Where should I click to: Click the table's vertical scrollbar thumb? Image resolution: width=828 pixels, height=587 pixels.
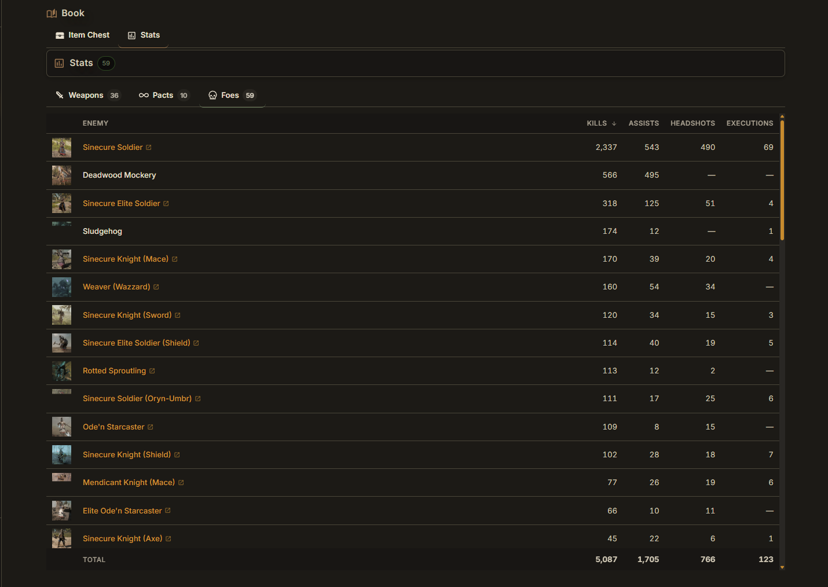[782, 180]
